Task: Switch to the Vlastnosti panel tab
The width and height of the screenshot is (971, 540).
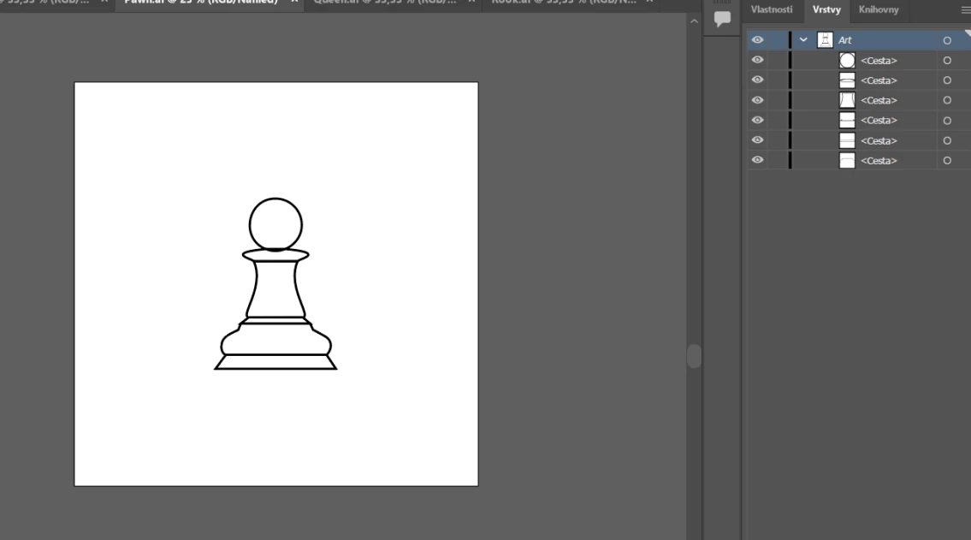Action: tap(771, 9)
